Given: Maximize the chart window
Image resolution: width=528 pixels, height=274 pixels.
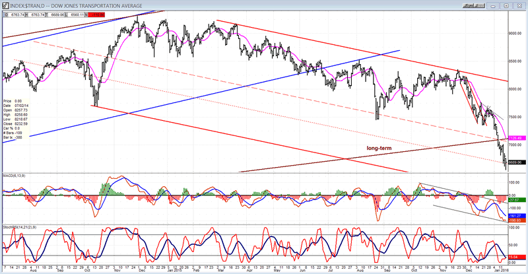Looking at the screenshot, I should (x=506, y=6).
